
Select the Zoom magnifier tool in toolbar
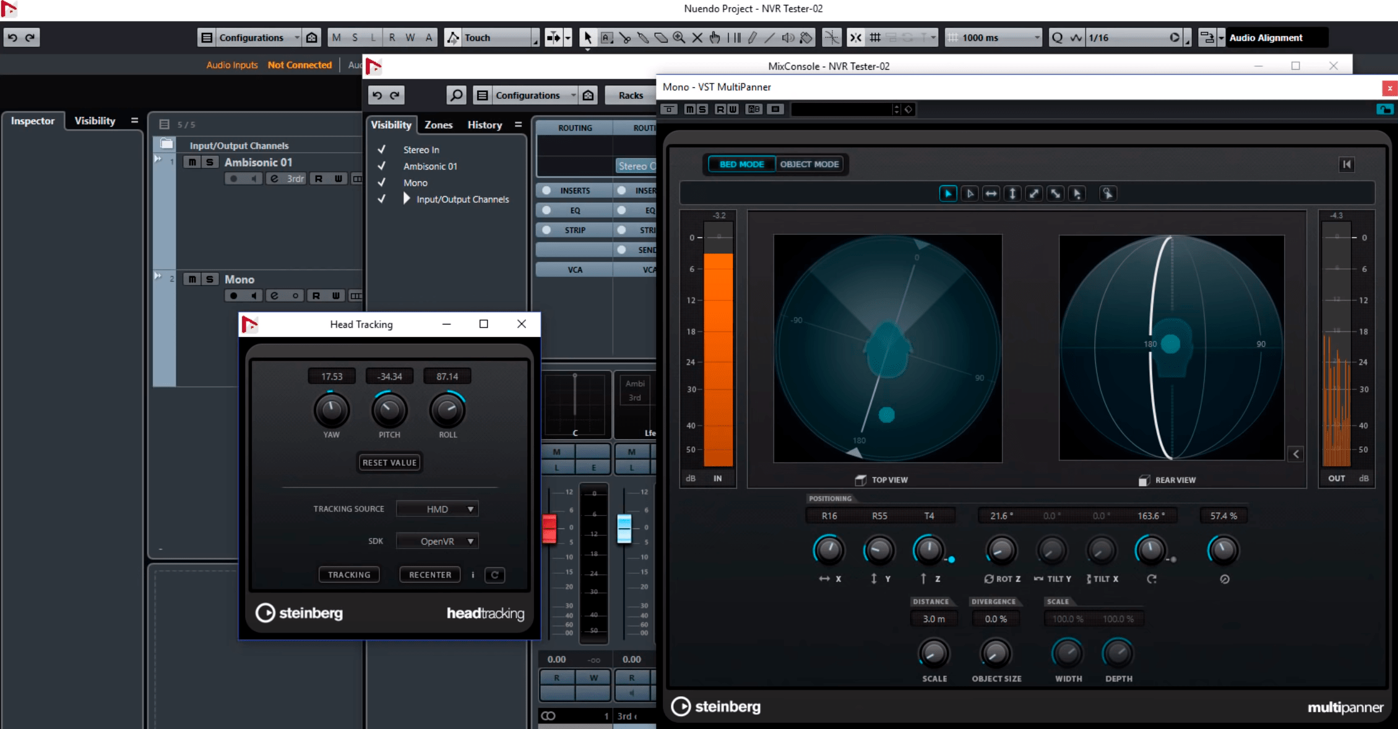click(679, 38)
